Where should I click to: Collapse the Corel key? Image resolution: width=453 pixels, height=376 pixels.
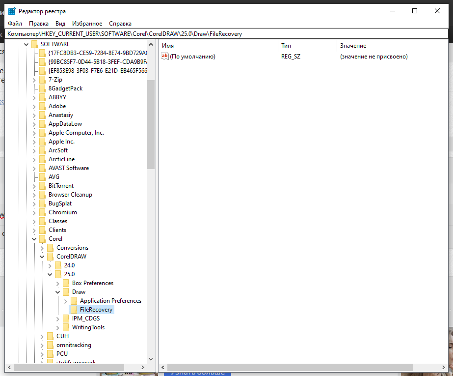pyautogui.click(x=34, y=239)
